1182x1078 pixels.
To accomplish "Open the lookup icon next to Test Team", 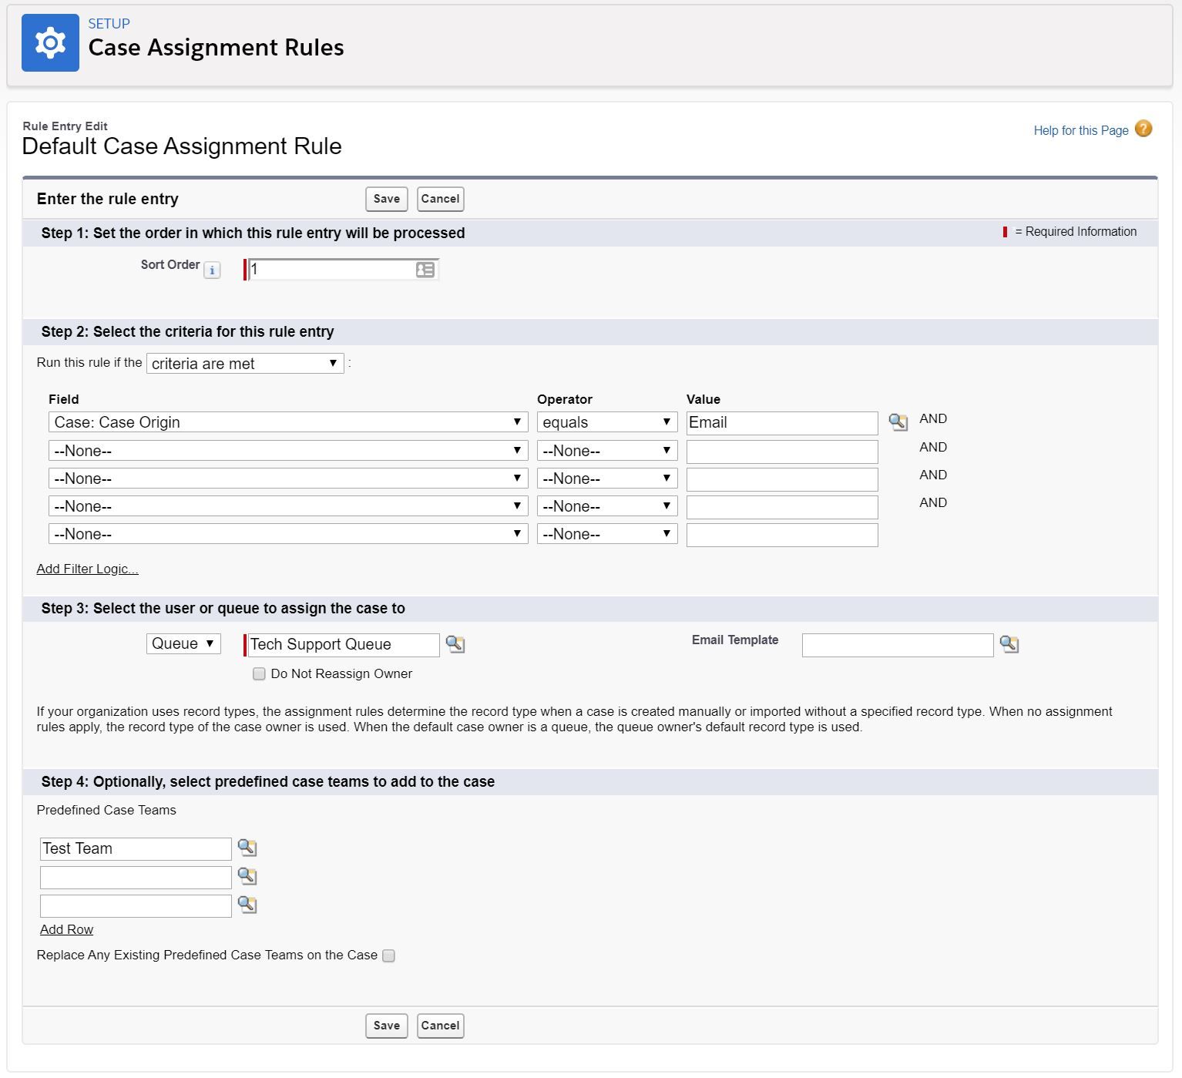I will [x=247, y=848].
